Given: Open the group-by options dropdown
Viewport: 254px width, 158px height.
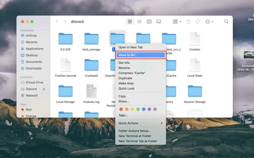Looking at the screenshot, I should [x=177, y=21].
